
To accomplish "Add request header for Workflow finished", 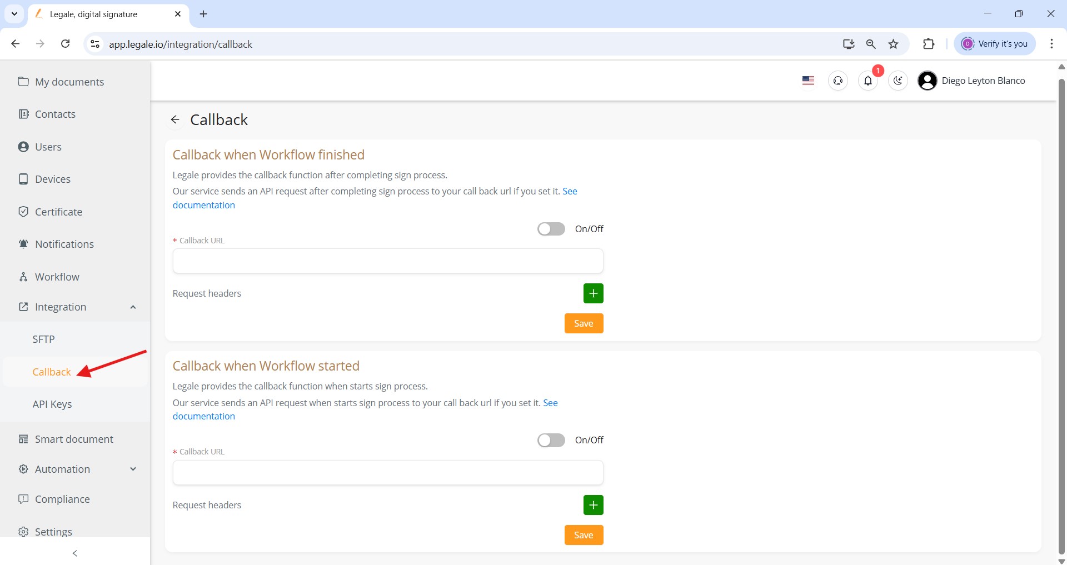I will (x=594, y=293).
